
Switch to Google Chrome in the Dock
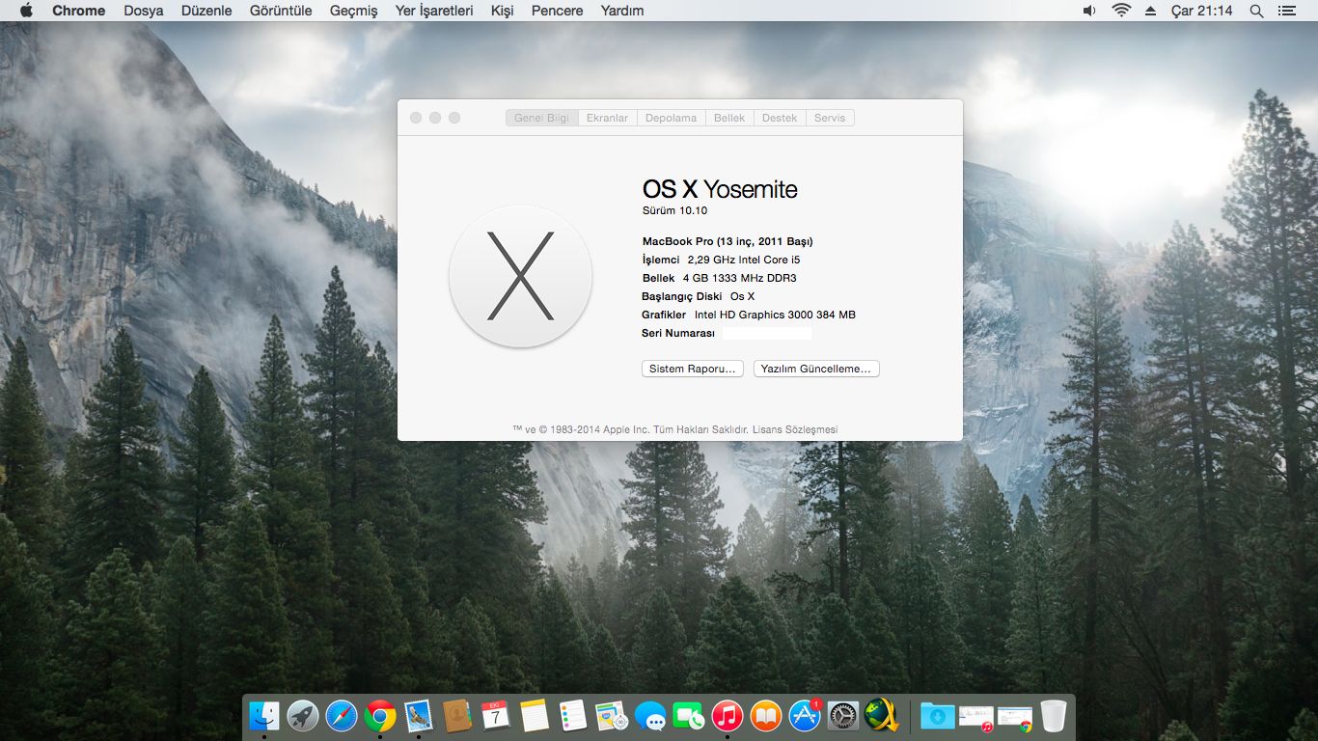click(x=380, y=716)
